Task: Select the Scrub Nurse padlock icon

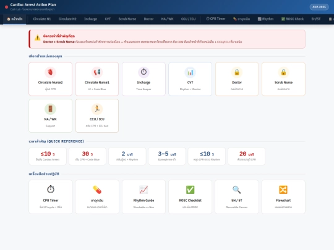Action: tap(283, 72)
